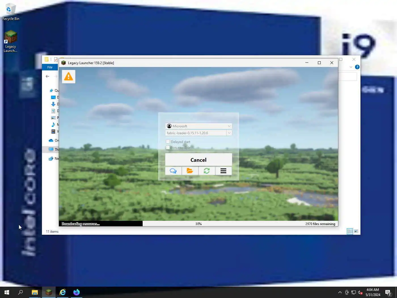Select OneDrive cloud in Explorer sidebar
This screenshot has width=397, height=298.
(x=51, y=140)
